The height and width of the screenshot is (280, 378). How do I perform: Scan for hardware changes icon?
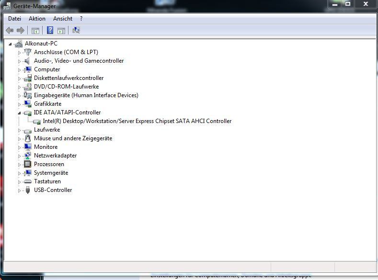(76, 30)
